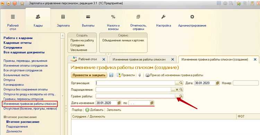Click into the Организация input field
Image resolution: width=260 pixels, height=135 pixels.
[x=135, y=83]
